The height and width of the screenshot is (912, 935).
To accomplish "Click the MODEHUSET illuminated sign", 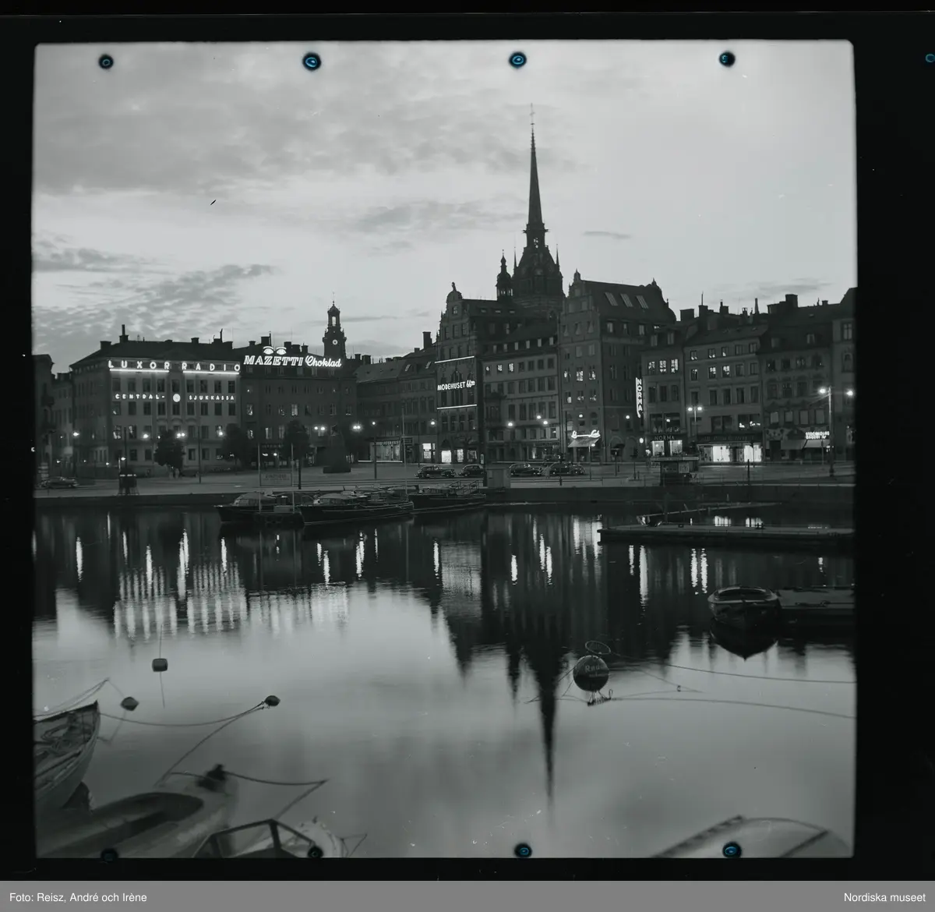I will point(456,385).
